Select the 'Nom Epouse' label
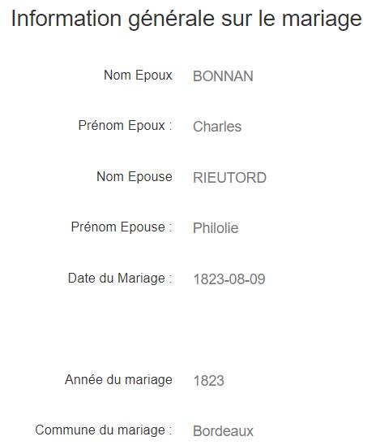 135,177
